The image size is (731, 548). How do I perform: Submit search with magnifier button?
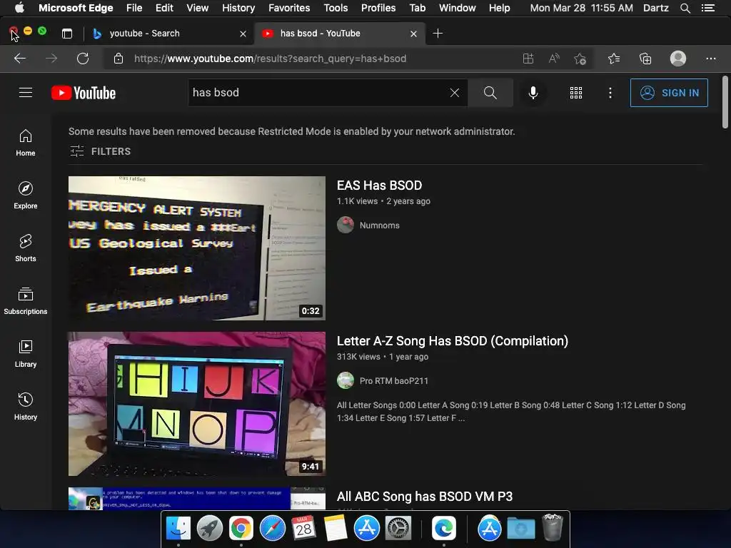pos(490,92)
